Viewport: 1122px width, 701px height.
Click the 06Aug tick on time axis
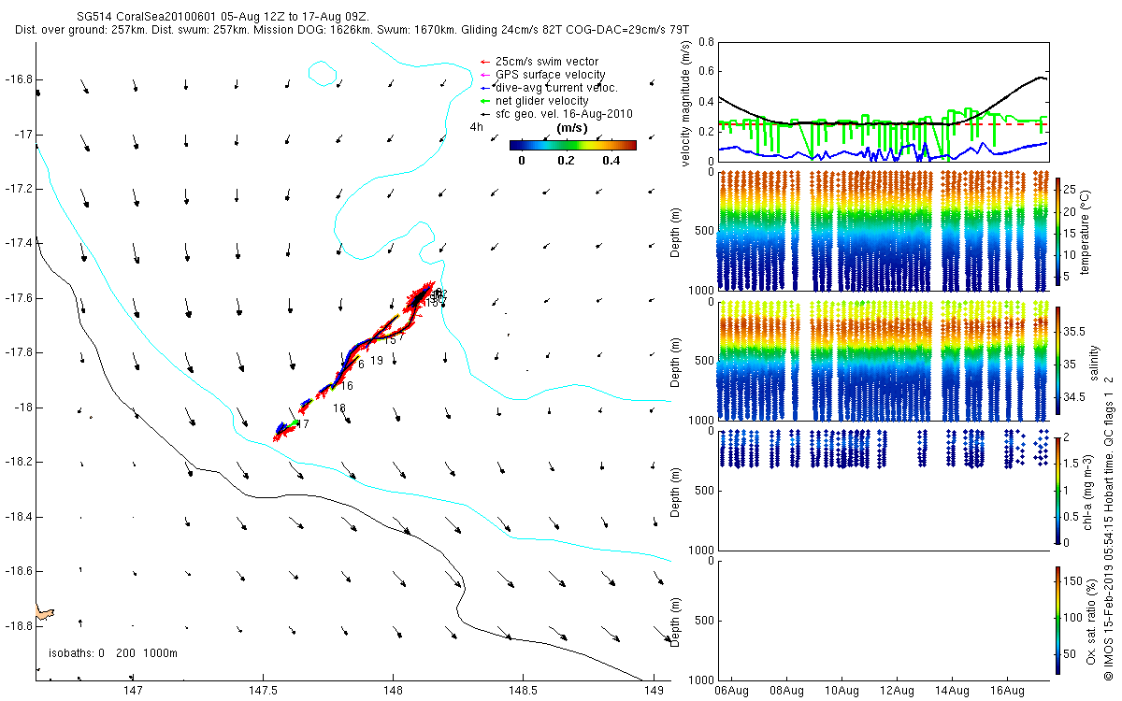pyautogui.click(x=730, y=692)
